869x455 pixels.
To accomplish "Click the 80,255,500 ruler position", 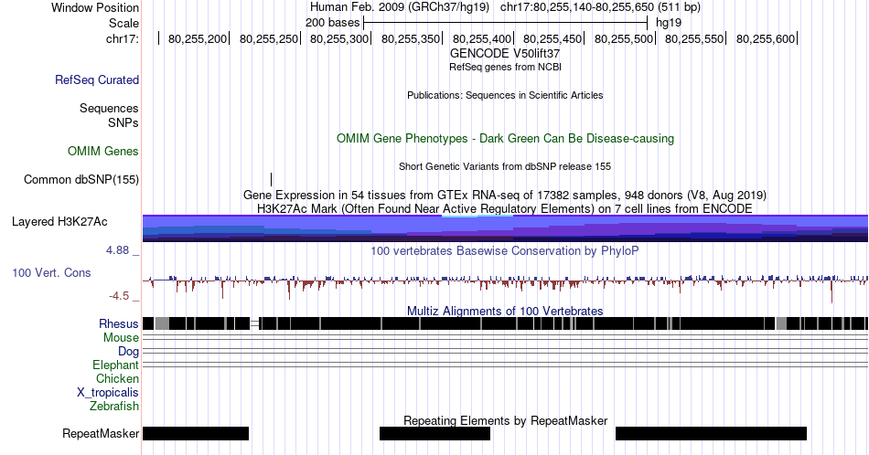I will [x=624, y=38].
